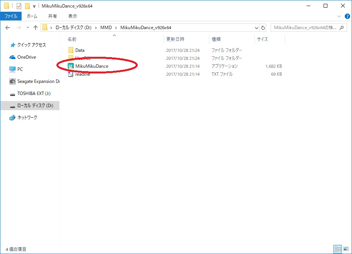Select the readme text file icon
352x254 pixels.
click(70, 74)
